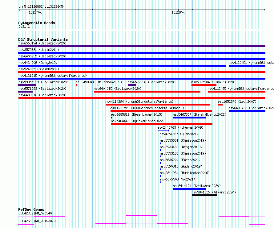
Task: Select the nsv6414174 (Sedlazeck2020) blue bar
Action: point(189,189)
